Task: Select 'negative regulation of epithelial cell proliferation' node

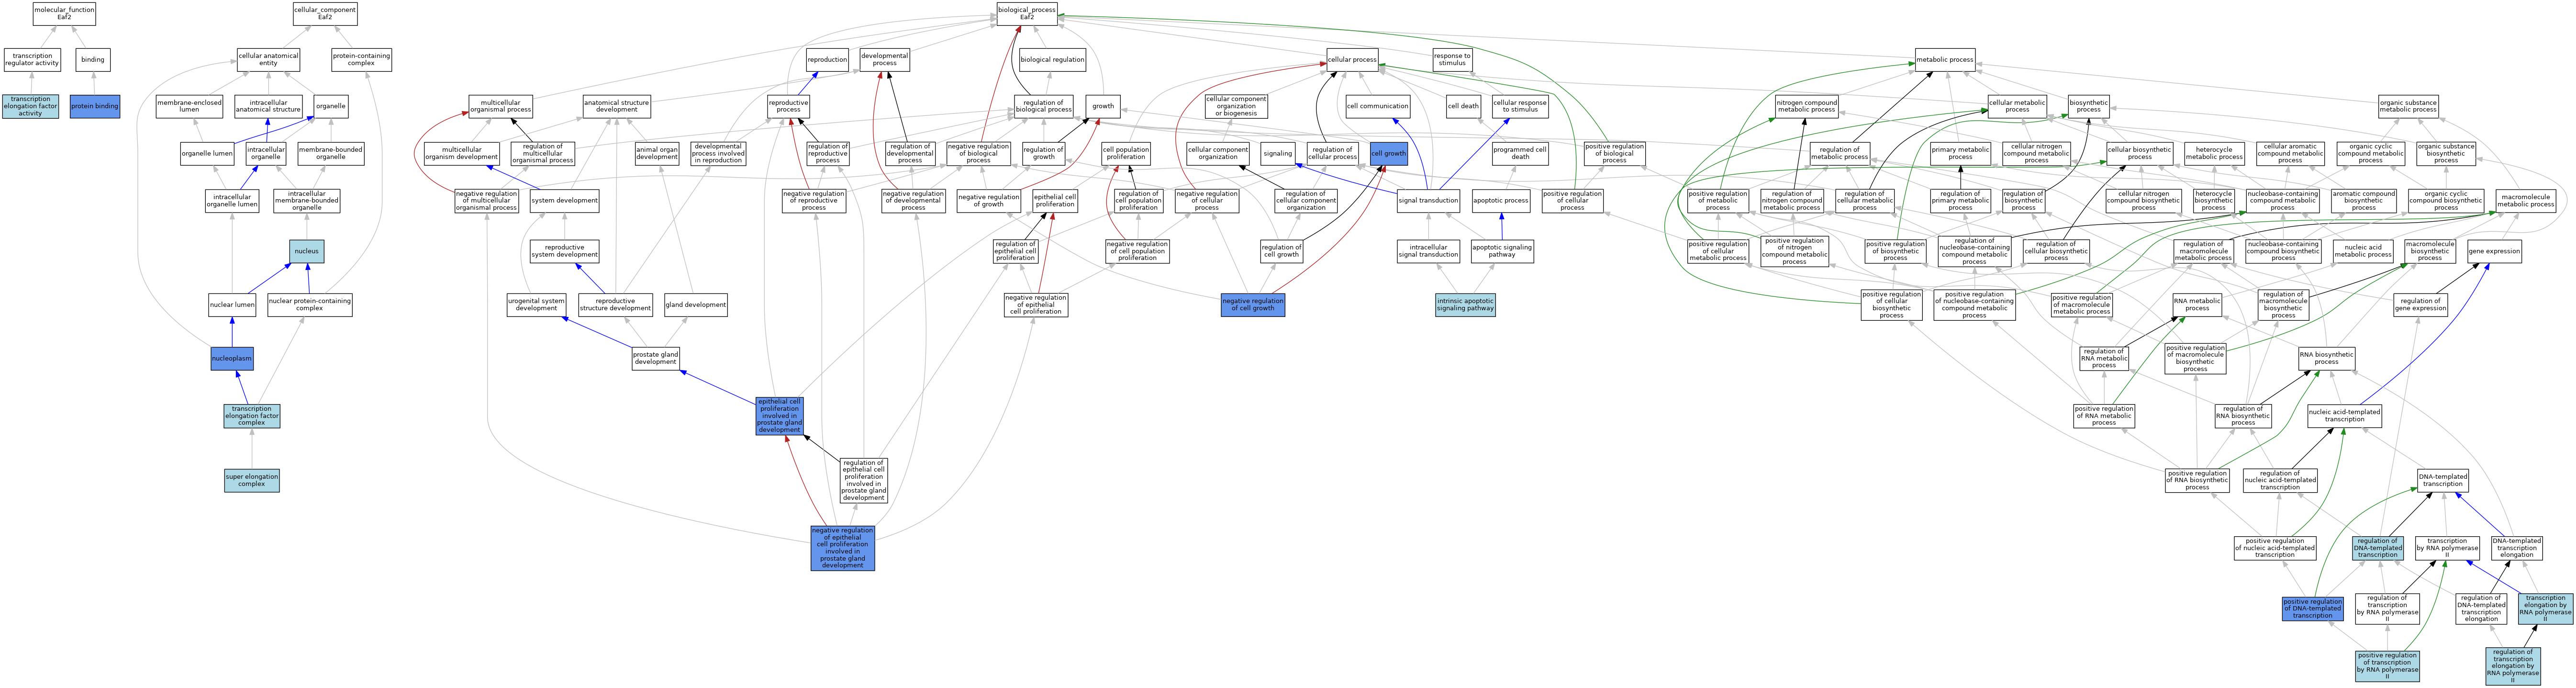Action: coord(1036,305)
